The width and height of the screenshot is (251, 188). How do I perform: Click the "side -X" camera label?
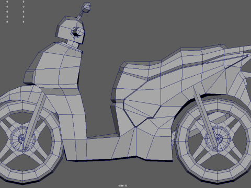click(x=122, y=185)
